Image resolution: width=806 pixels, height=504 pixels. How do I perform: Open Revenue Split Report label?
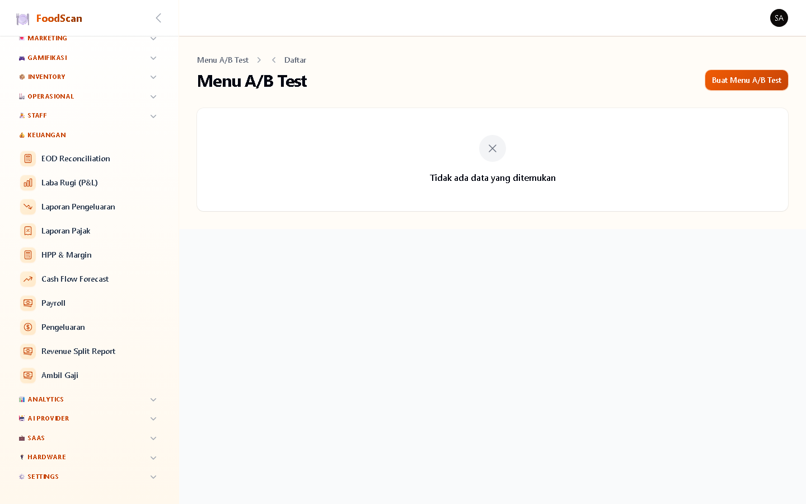point(78,351)
